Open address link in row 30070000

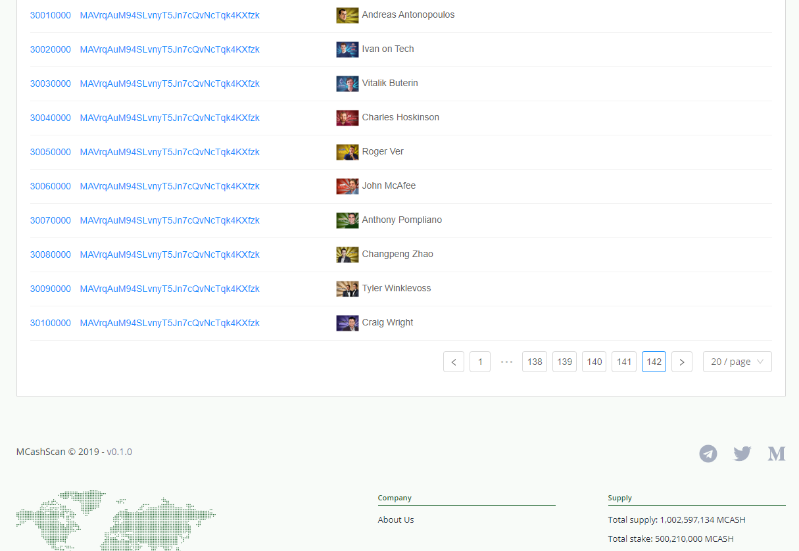click(170, 220)
